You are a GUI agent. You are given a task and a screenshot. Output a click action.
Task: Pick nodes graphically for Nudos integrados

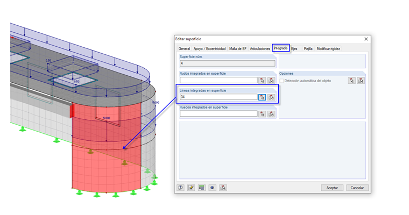[262, 81]
